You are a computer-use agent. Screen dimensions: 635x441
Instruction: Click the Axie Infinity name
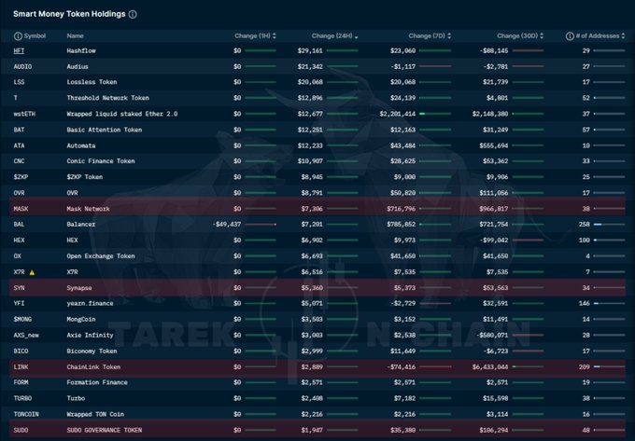[91, 335]
